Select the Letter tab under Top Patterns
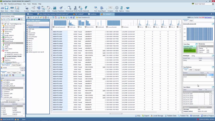The width and height of the screenshot is (215, 121). [x=191, y=70]
